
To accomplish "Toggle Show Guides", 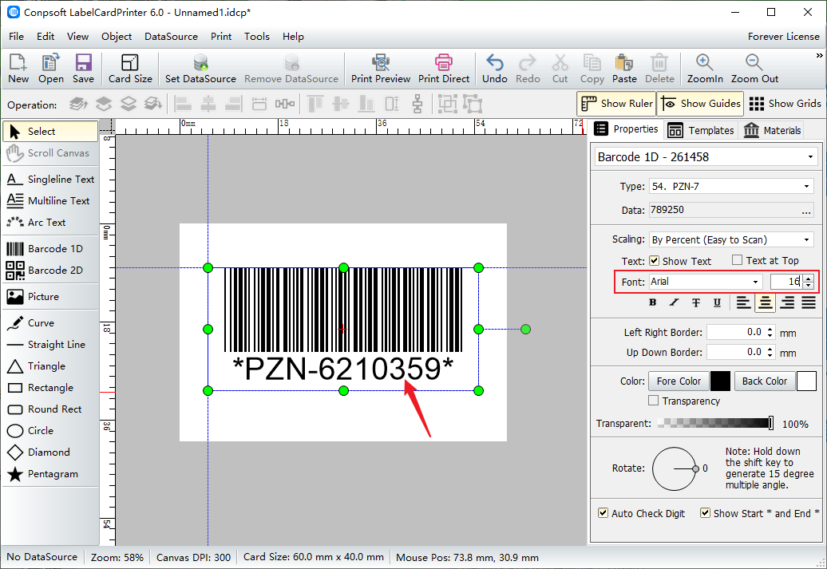I will point(700,104).
